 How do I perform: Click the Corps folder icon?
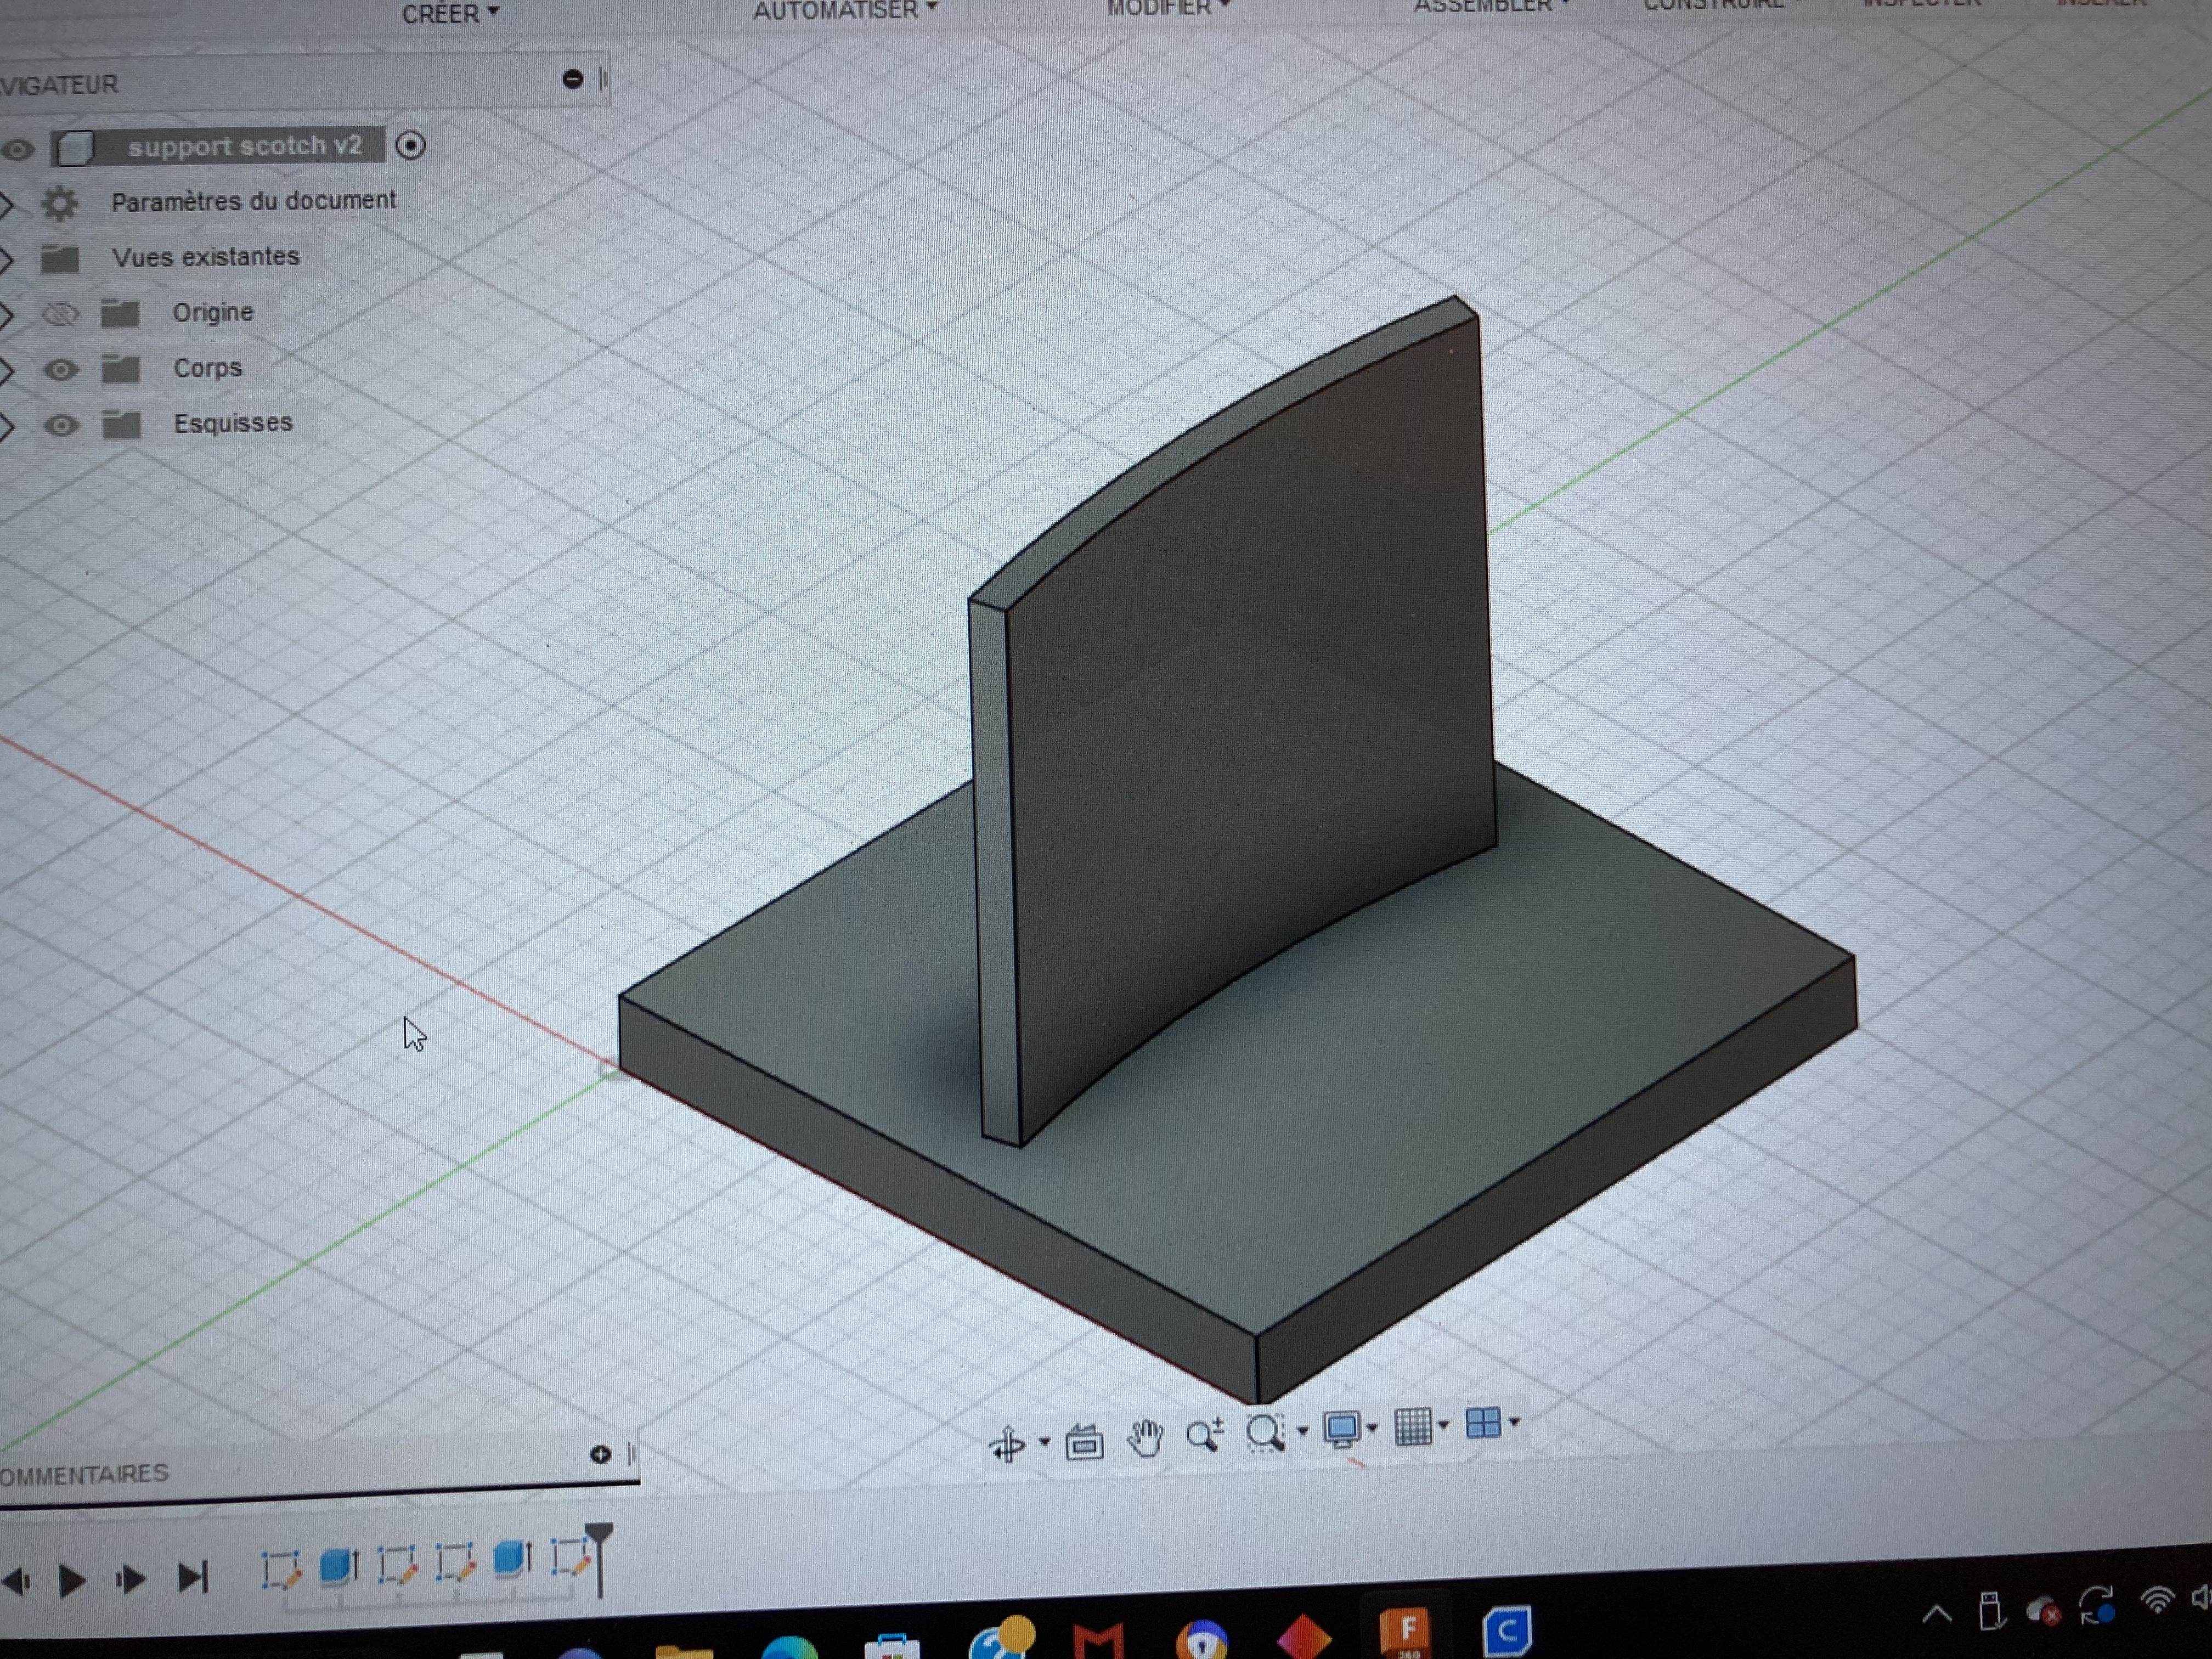coord(121,370)
